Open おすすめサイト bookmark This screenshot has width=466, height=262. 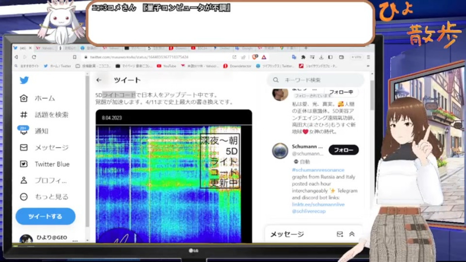tap(27, 66)
